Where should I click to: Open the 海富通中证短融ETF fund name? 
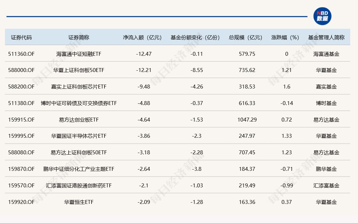(x=79, y=54)
